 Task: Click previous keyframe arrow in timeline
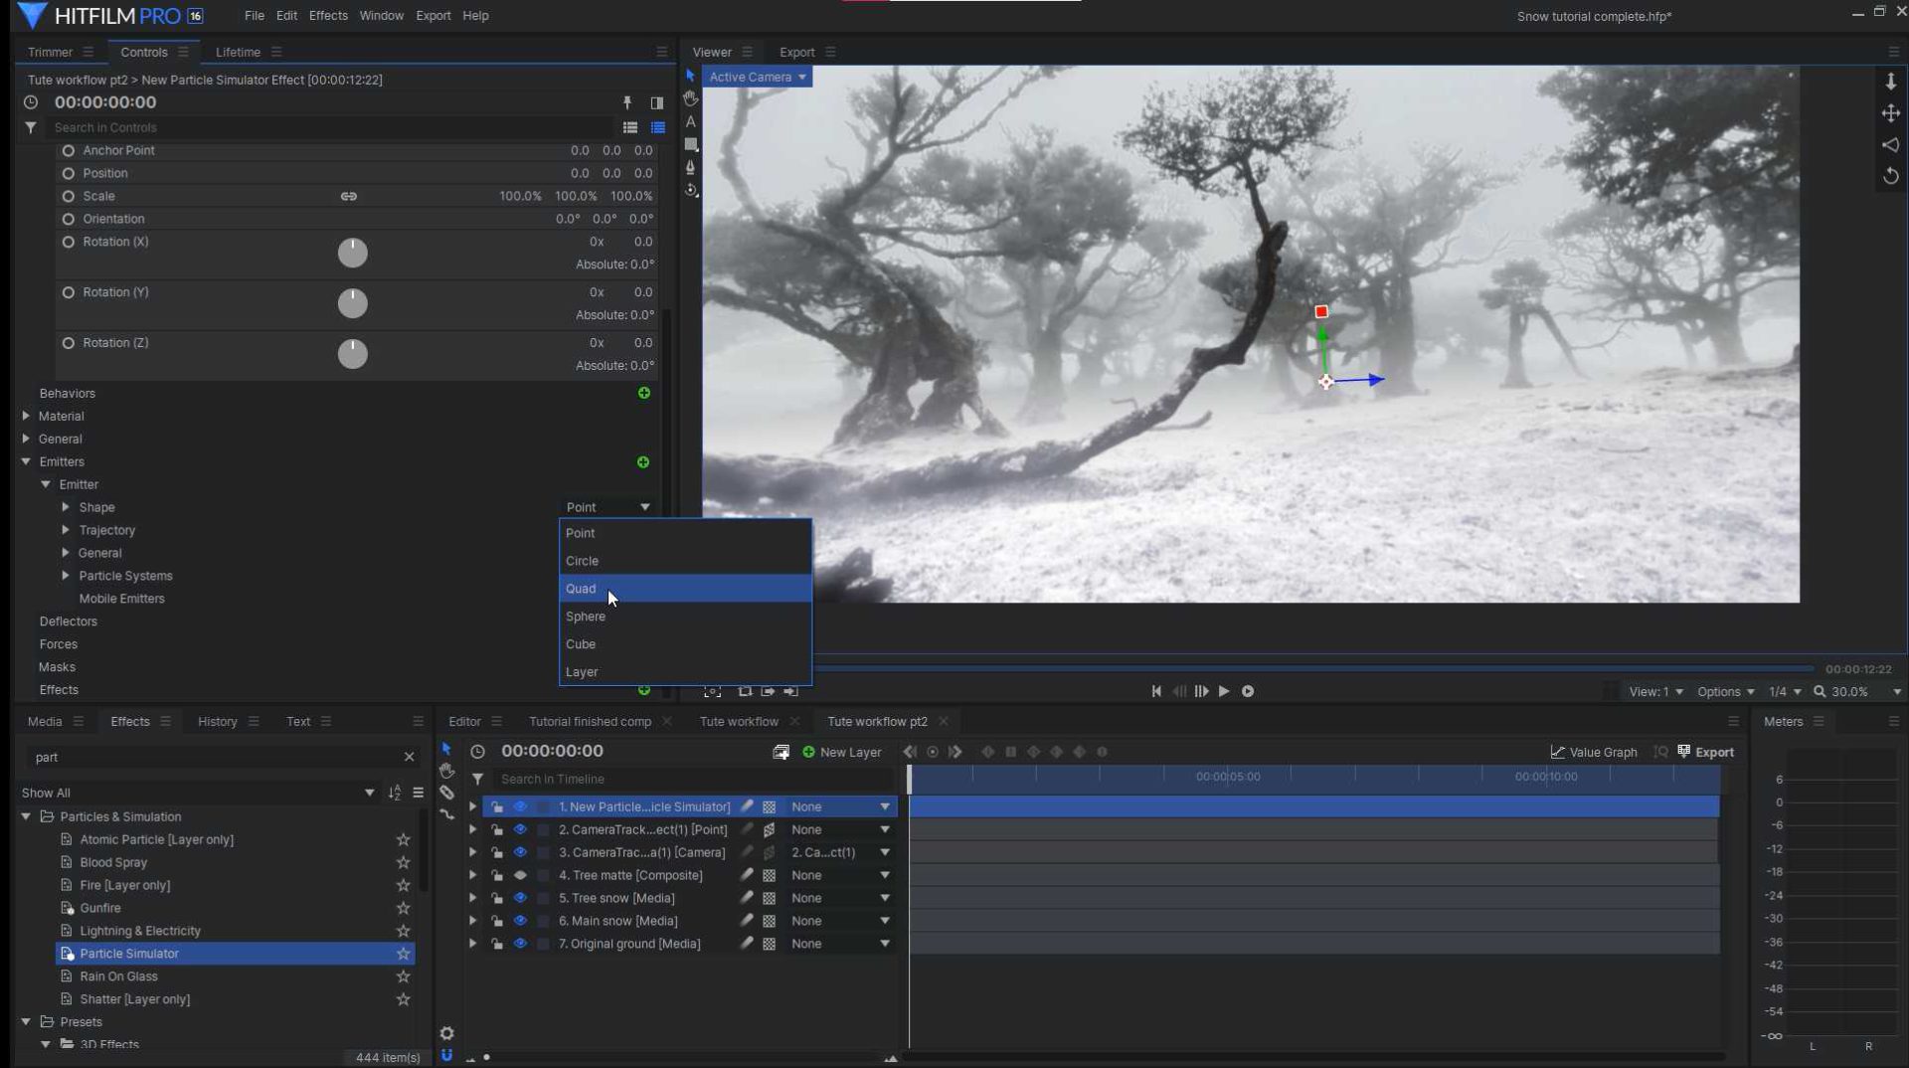tap(910, 752)
